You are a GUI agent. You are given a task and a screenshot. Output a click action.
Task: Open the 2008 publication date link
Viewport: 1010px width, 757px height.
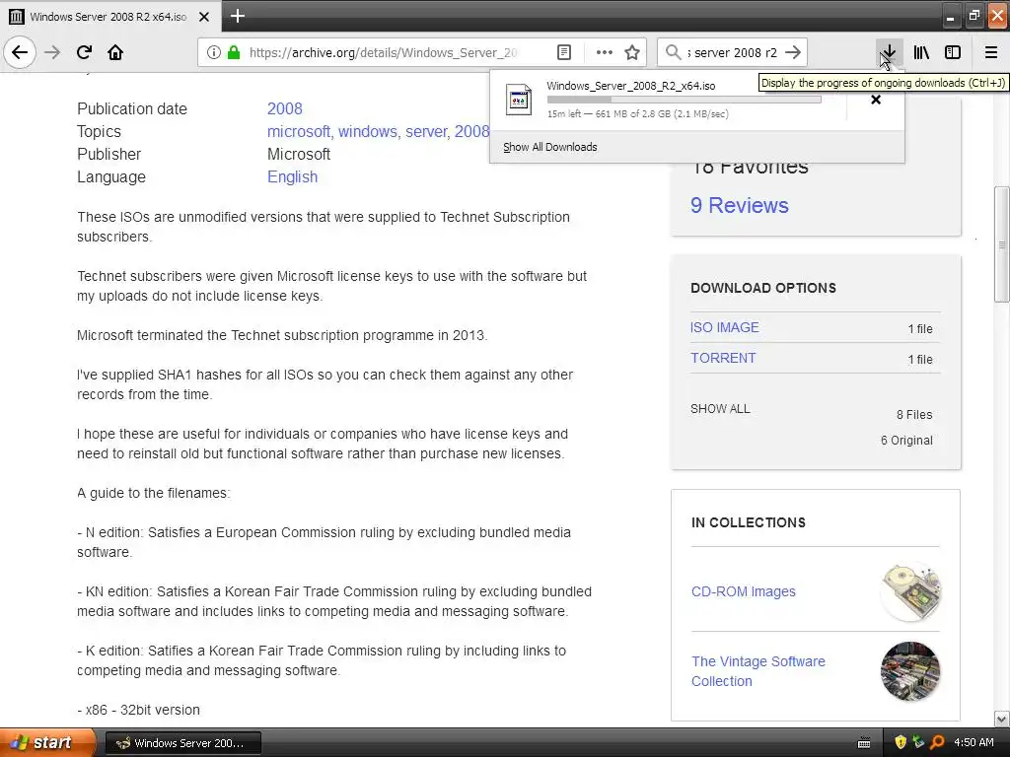pyautogui.click(x=285, y=108)
